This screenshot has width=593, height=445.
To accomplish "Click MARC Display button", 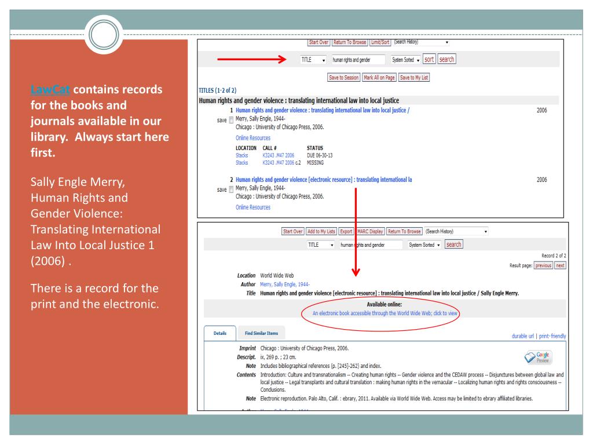I will click(370, 232).
